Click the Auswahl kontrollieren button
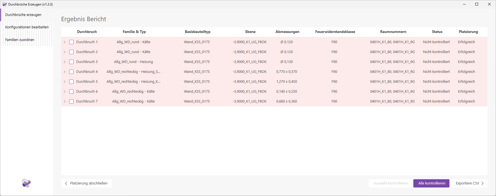This screenshot has width=496, height=196. click(390, 183)
